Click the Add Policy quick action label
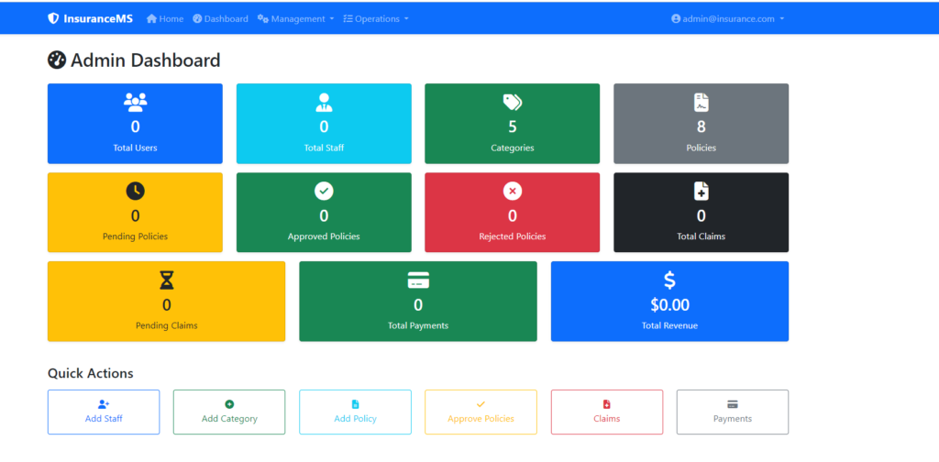 pos(355,418)
